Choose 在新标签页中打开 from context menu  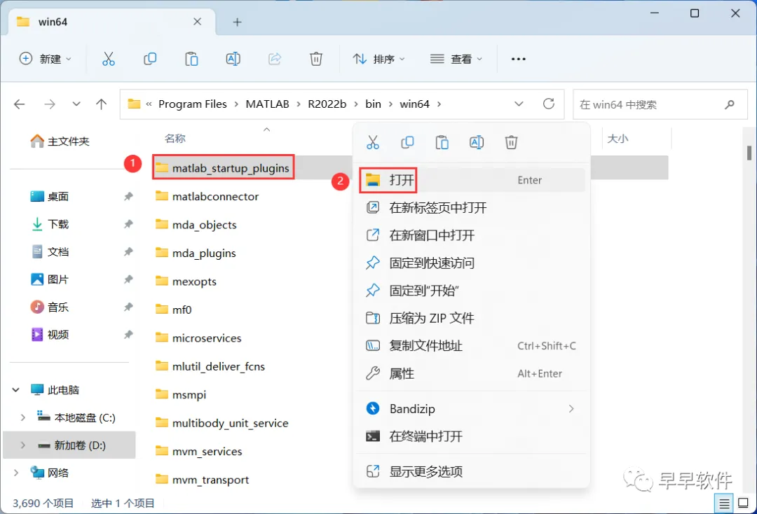472,208
